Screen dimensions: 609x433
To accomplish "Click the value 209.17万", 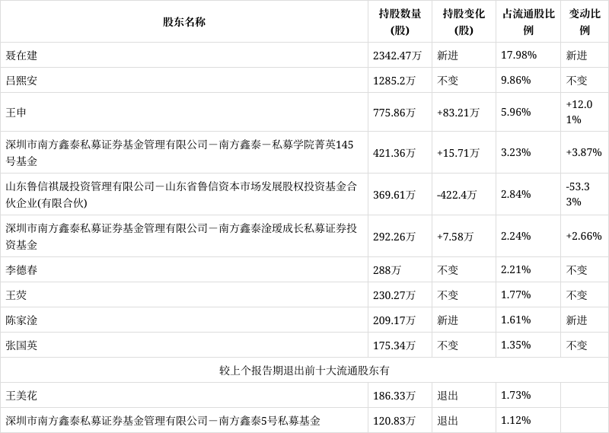I will pos(394,320).
